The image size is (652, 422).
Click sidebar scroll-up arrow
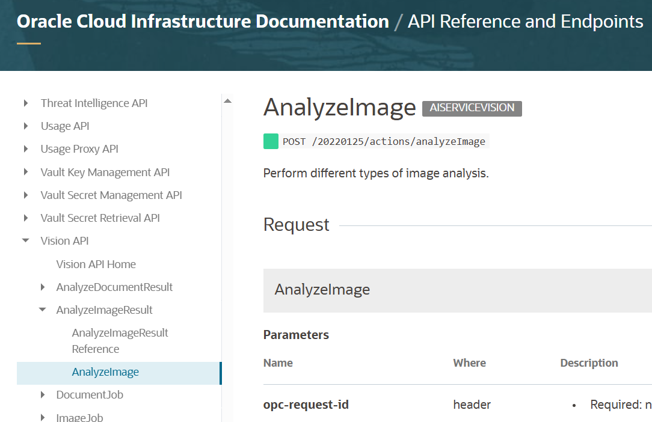pos(227,101)
